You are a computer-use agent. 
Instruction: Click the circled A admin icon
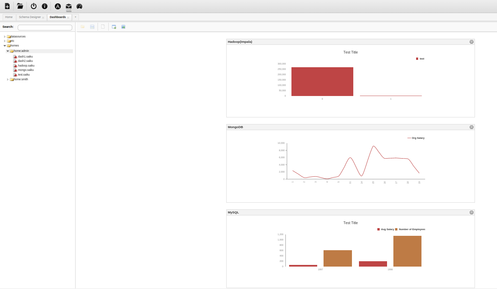[x=58, y=6]
